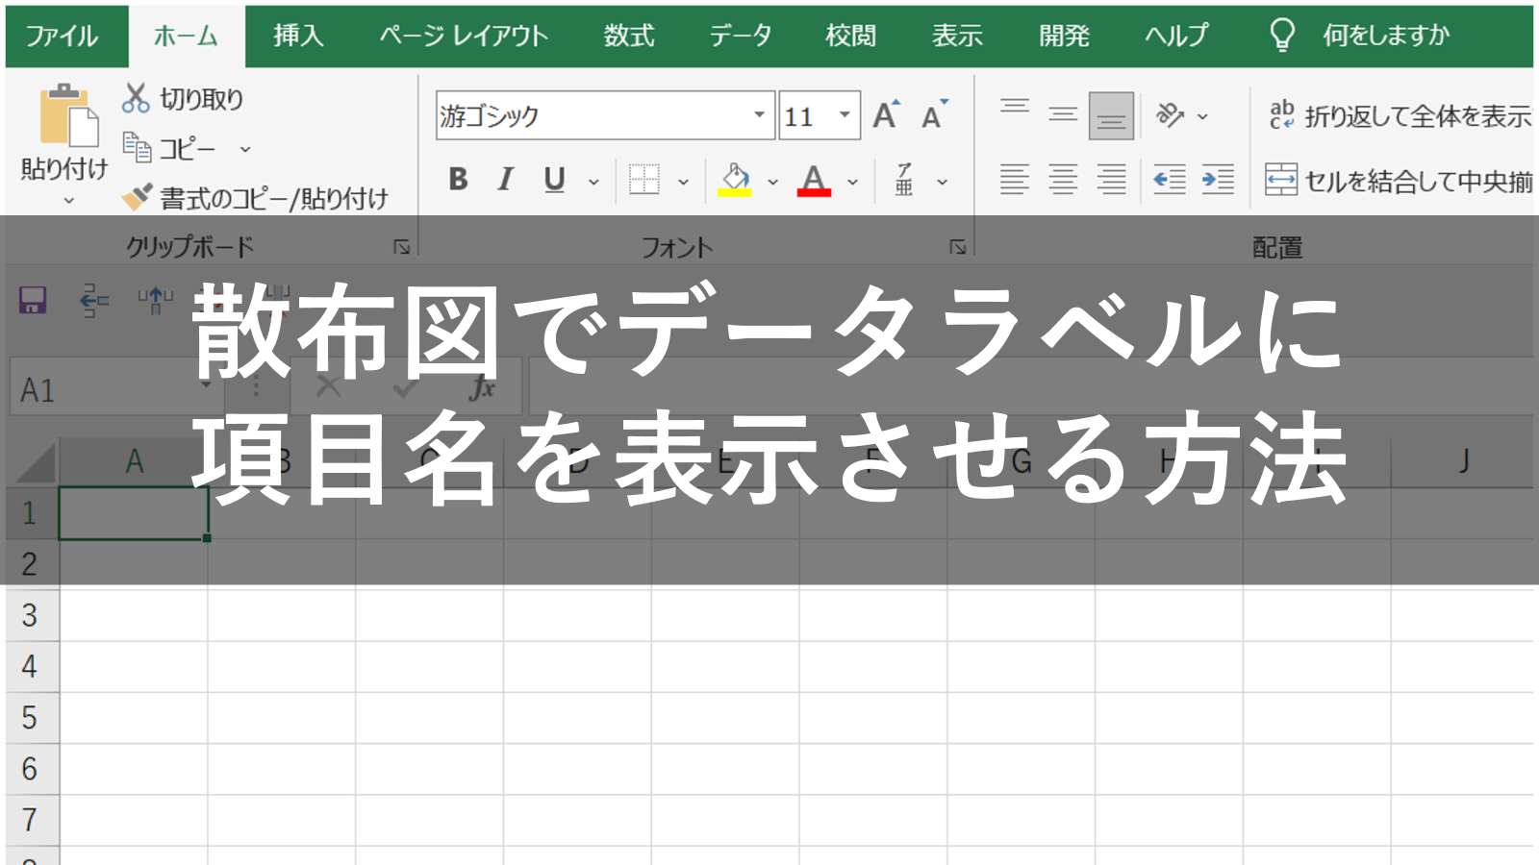Apply yellow fill color bucket
1539x865 pixels.
pyautogui.click(x=735, y=180)
